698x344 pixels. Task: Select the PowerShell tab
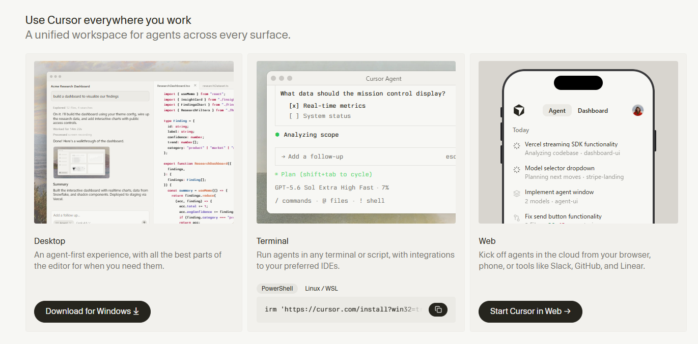tap(277, 288)
